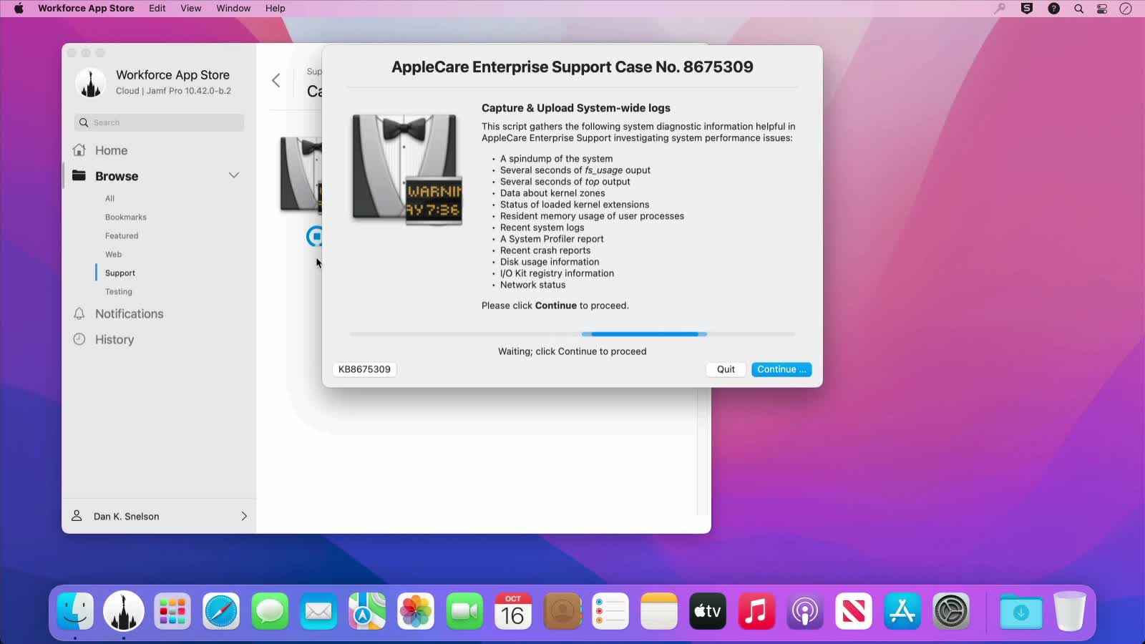1145x644 pixels.
Task: Click the Quit button in the dialog
Action: pos(726,369)
